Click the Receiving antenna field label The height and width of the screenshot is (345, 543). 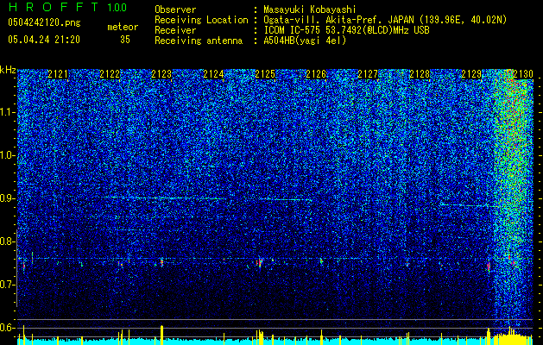point(199,41)
